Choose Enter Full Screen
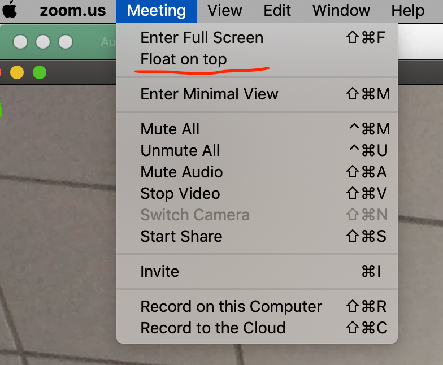The height and width of the screenshot is (365, 443). click(x=257, y=37)
